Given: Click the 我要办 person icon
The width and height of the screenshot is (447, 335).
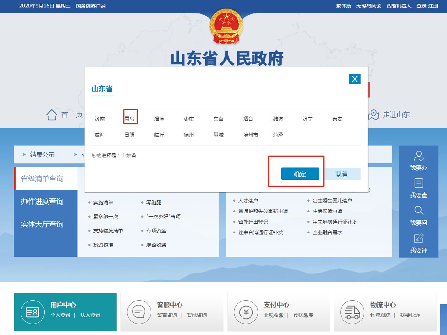Looking at the screenshot, I should pos(419,156).
